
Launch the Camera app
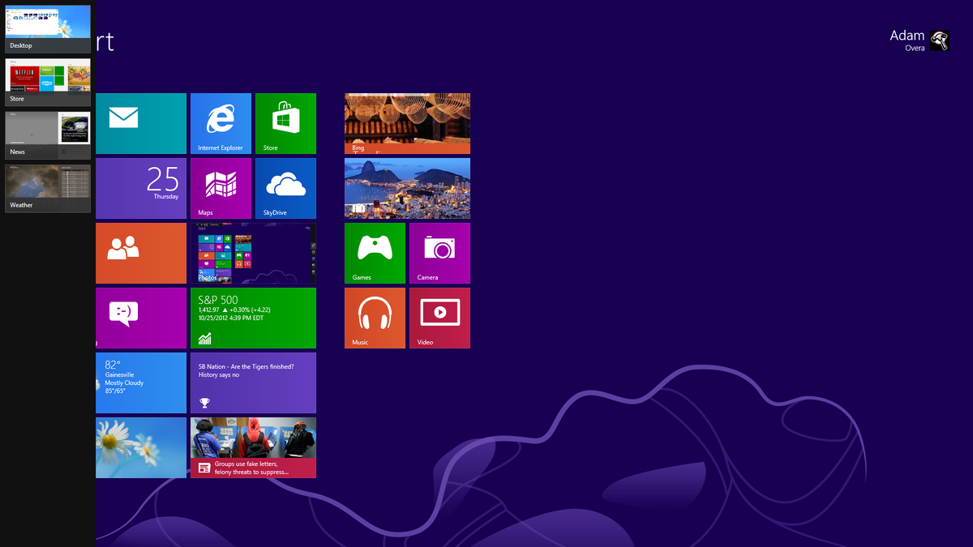coord(439,253)
